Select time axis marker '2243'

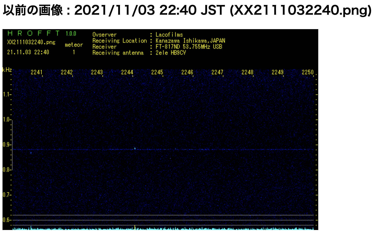point(97,72)
